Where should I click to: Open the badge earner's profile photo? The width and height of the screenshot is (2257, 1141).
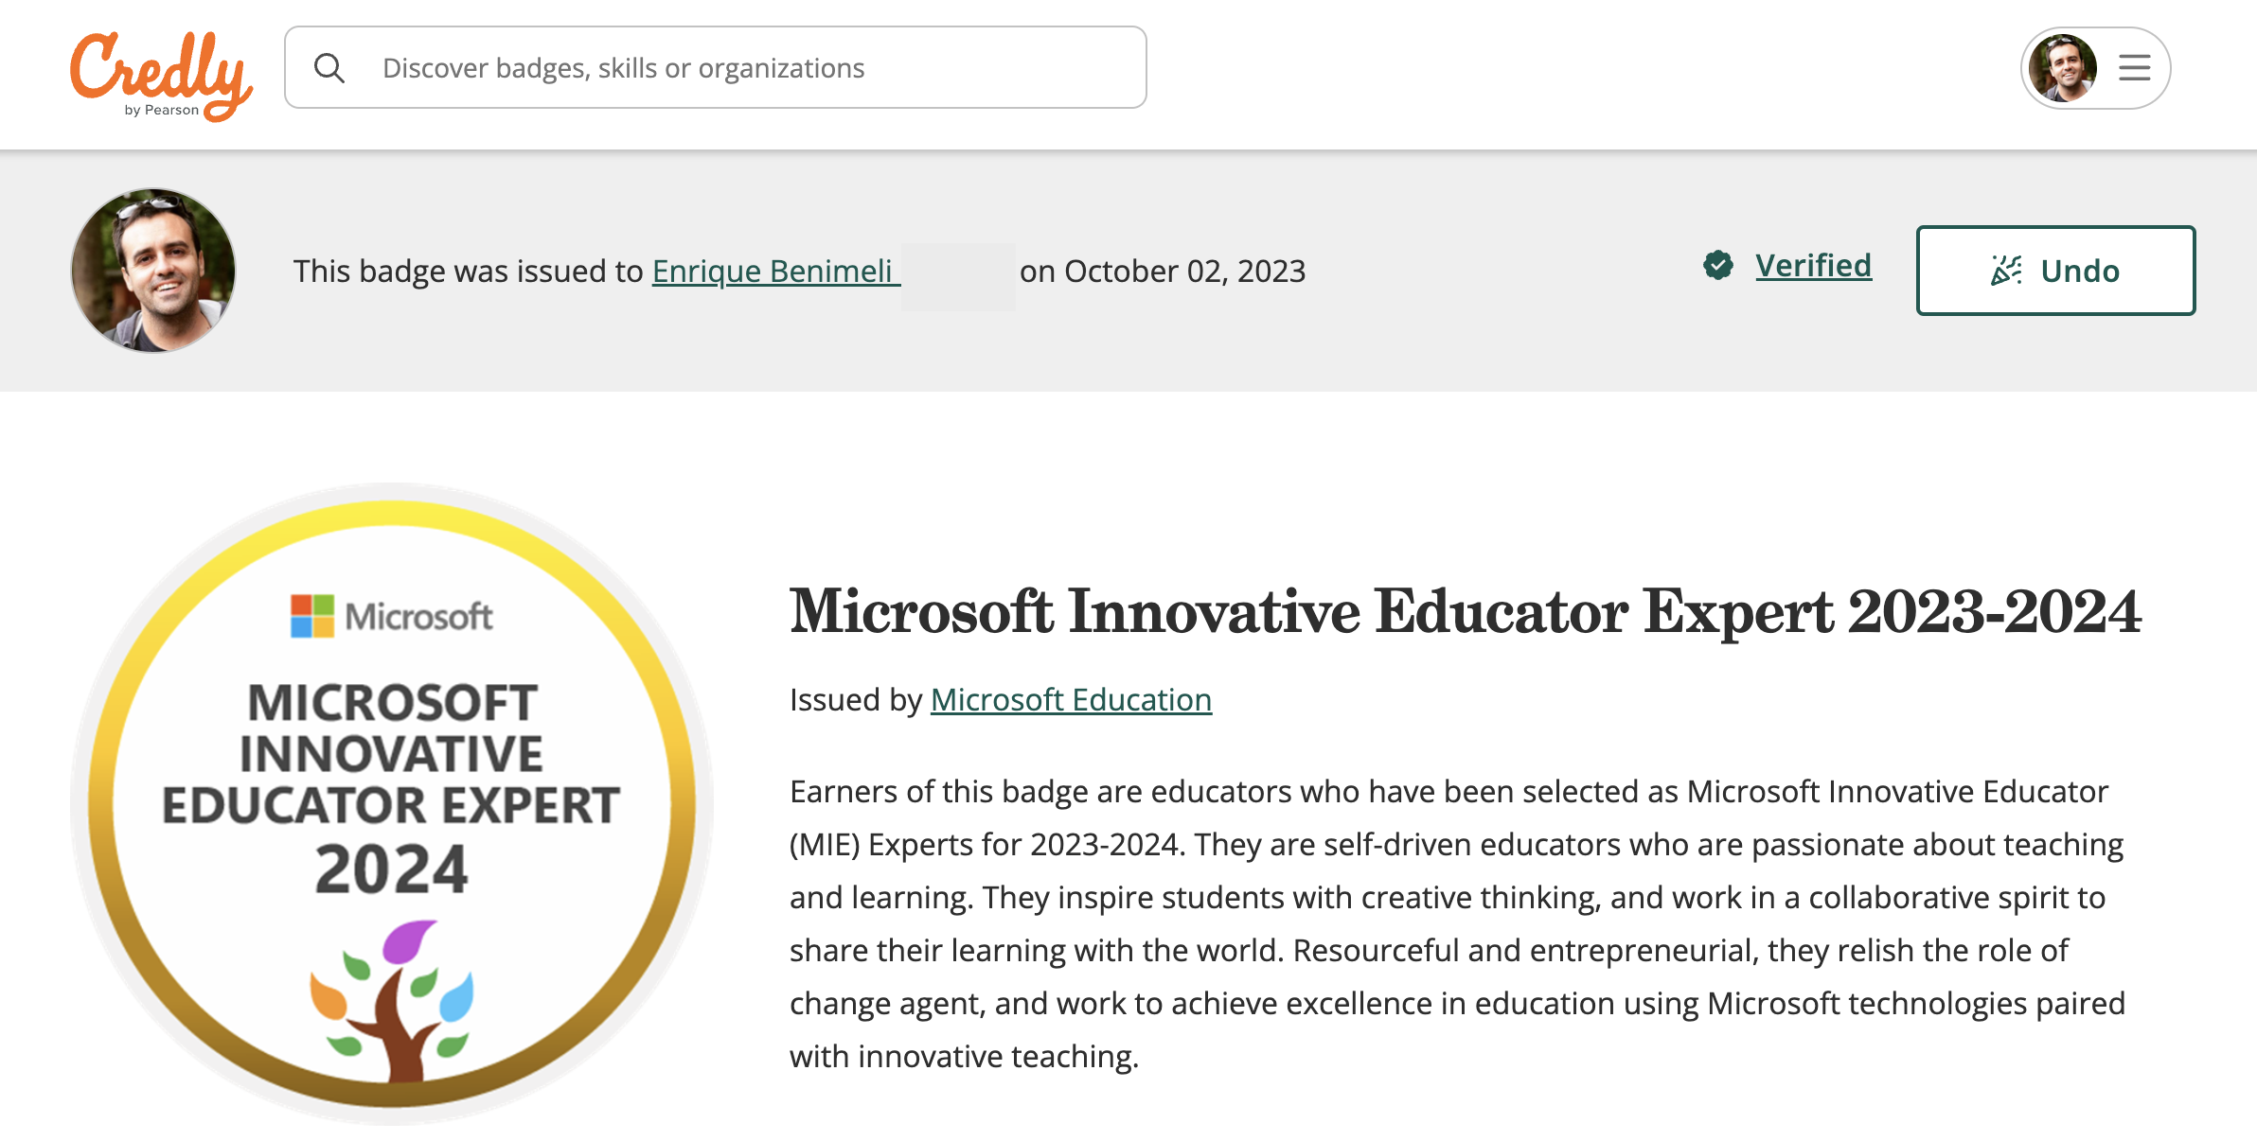(x=153, y=271)
